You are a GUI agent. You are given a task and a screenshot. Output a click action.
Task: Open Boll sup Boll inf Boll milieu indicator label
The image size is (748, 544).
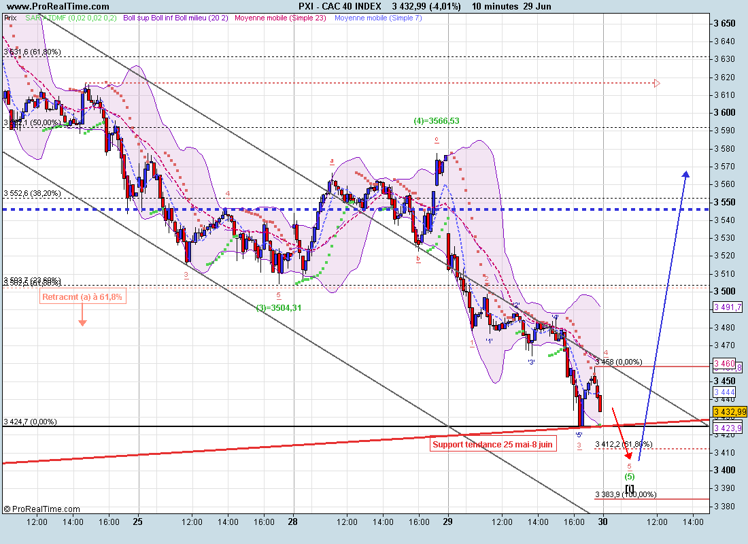tap(175, 18)
